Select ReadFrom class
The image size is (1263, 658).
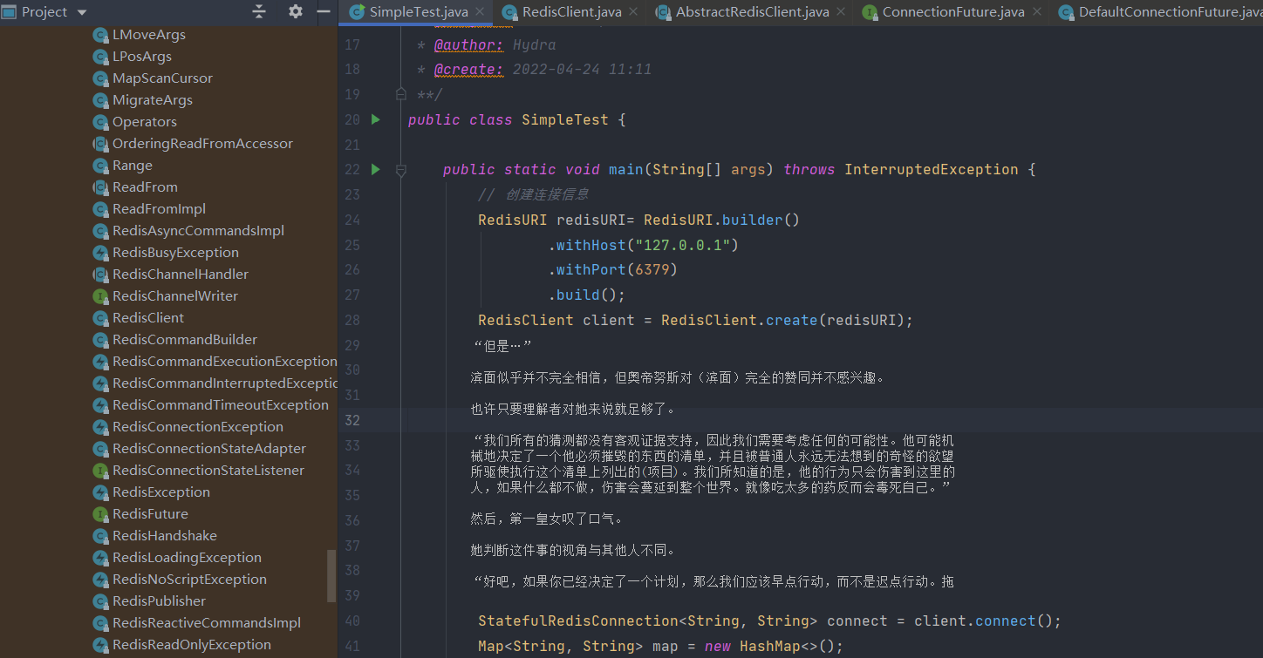145,187
